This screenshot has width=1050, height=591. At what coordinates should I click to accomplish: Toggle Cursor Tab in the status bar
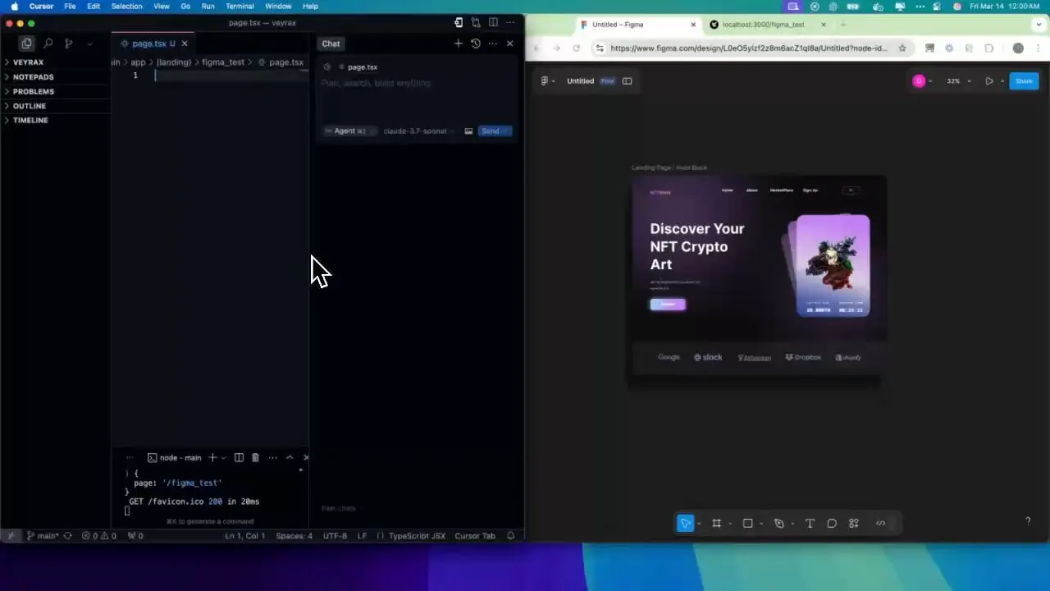tap(474, 535)
